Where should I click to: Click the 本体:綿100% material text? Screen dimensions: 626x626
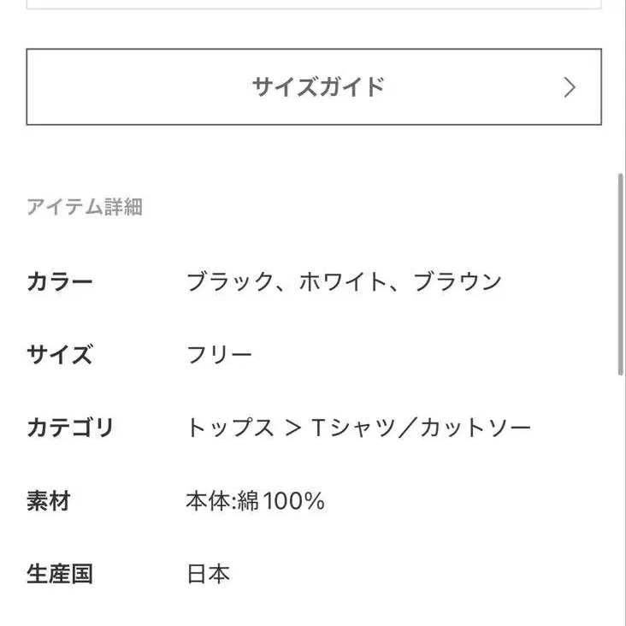point(255,501)
